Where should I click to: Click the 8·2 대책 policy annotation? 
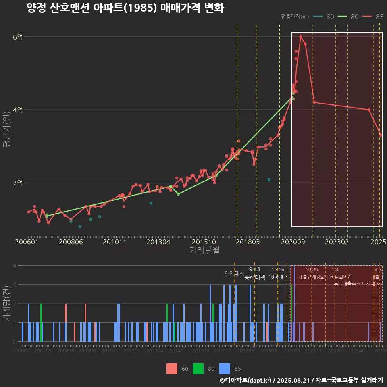234,273
